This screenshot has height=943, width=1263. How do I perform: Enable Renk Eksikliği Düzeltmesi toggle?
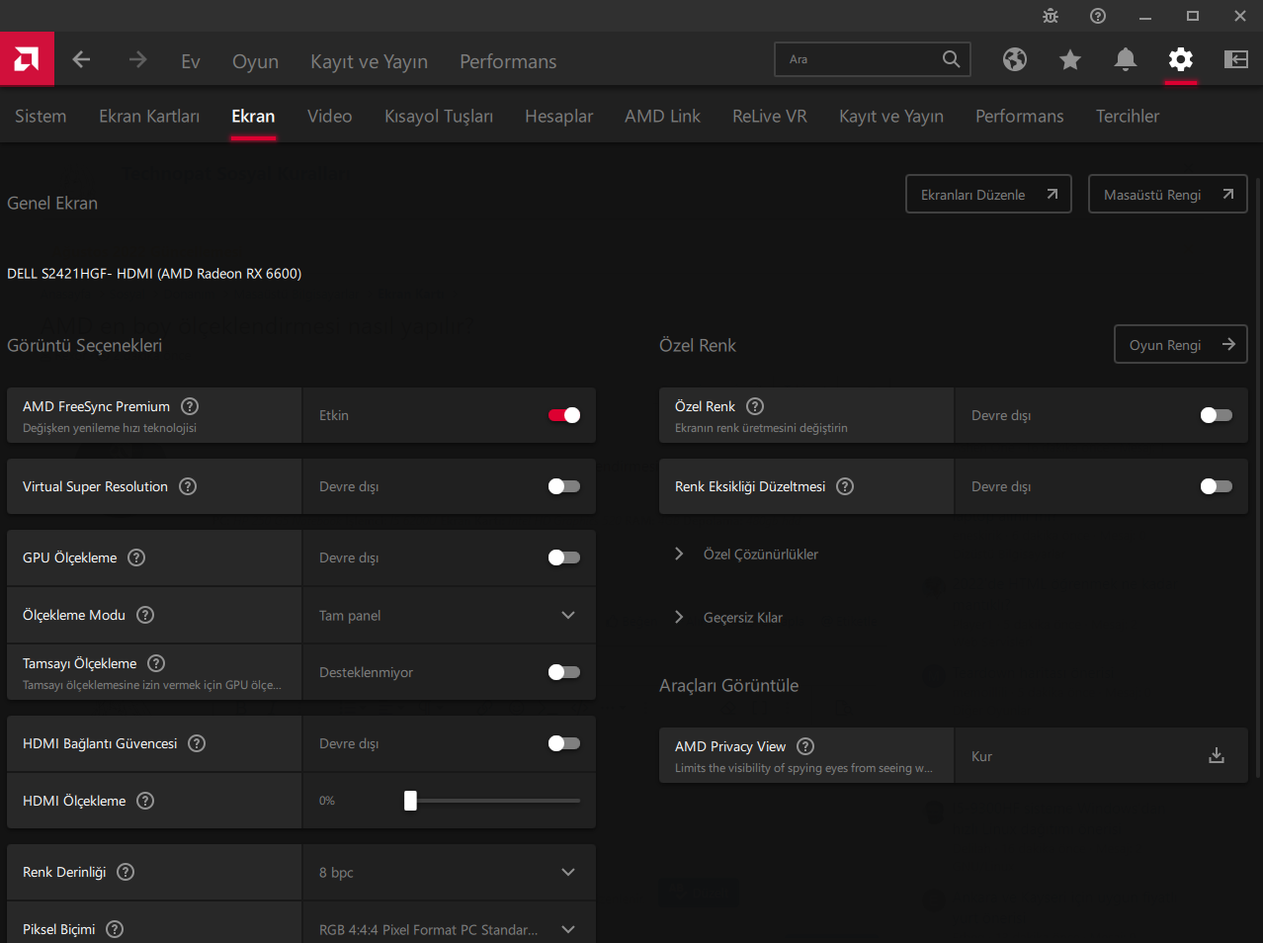click(1217, 486)
